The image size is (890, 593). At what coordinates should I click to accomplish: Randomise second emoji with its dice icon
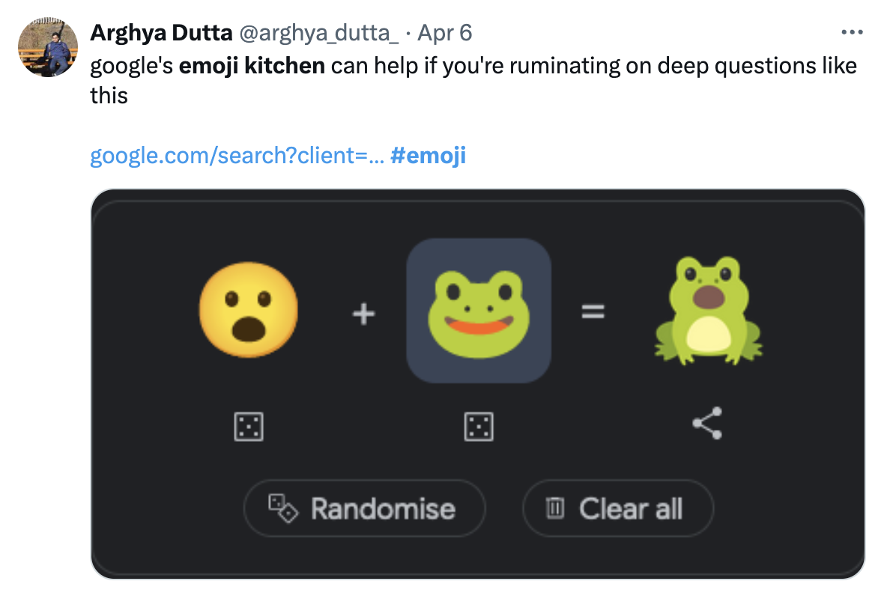[479, 427]
